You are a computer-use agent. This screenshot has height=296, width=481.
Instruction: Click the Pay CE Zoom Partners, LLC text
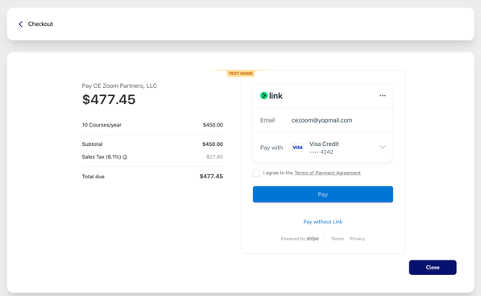tap(119, 85)
